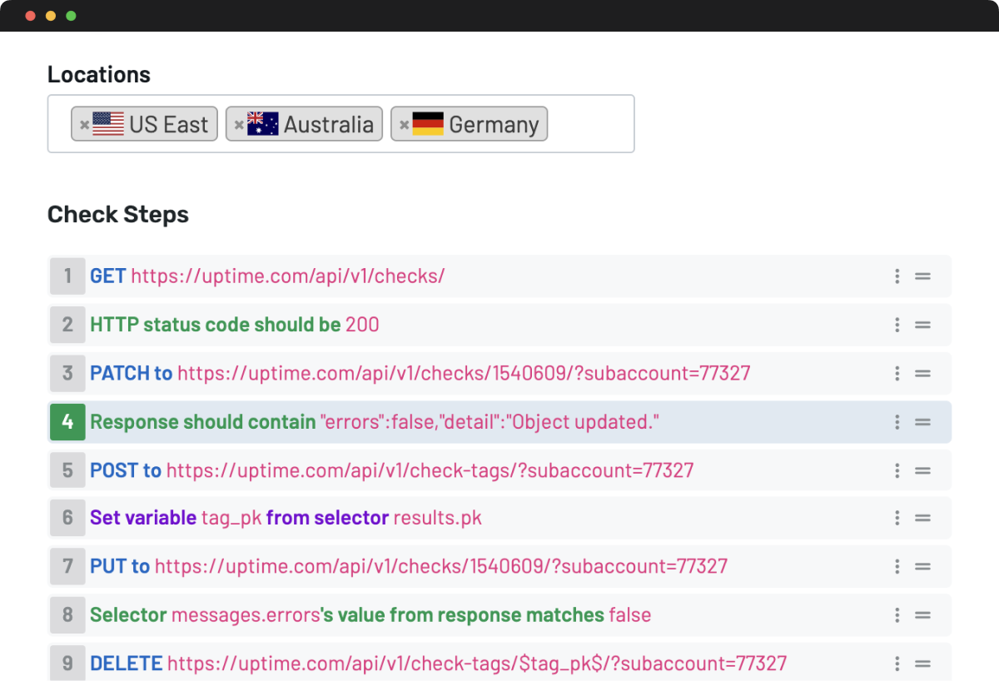Viewport: 999px width, 681px height.
Task: Grab reorder handle of Response should contain step
Action: coord(922,422)
